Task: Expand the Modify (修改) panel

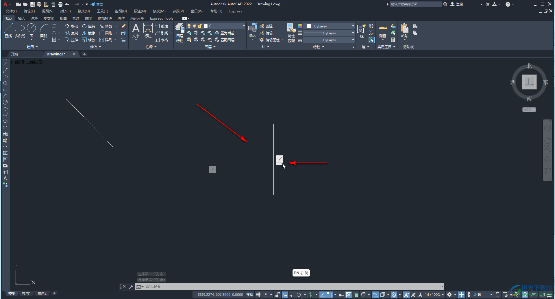Action: point(96,47)
